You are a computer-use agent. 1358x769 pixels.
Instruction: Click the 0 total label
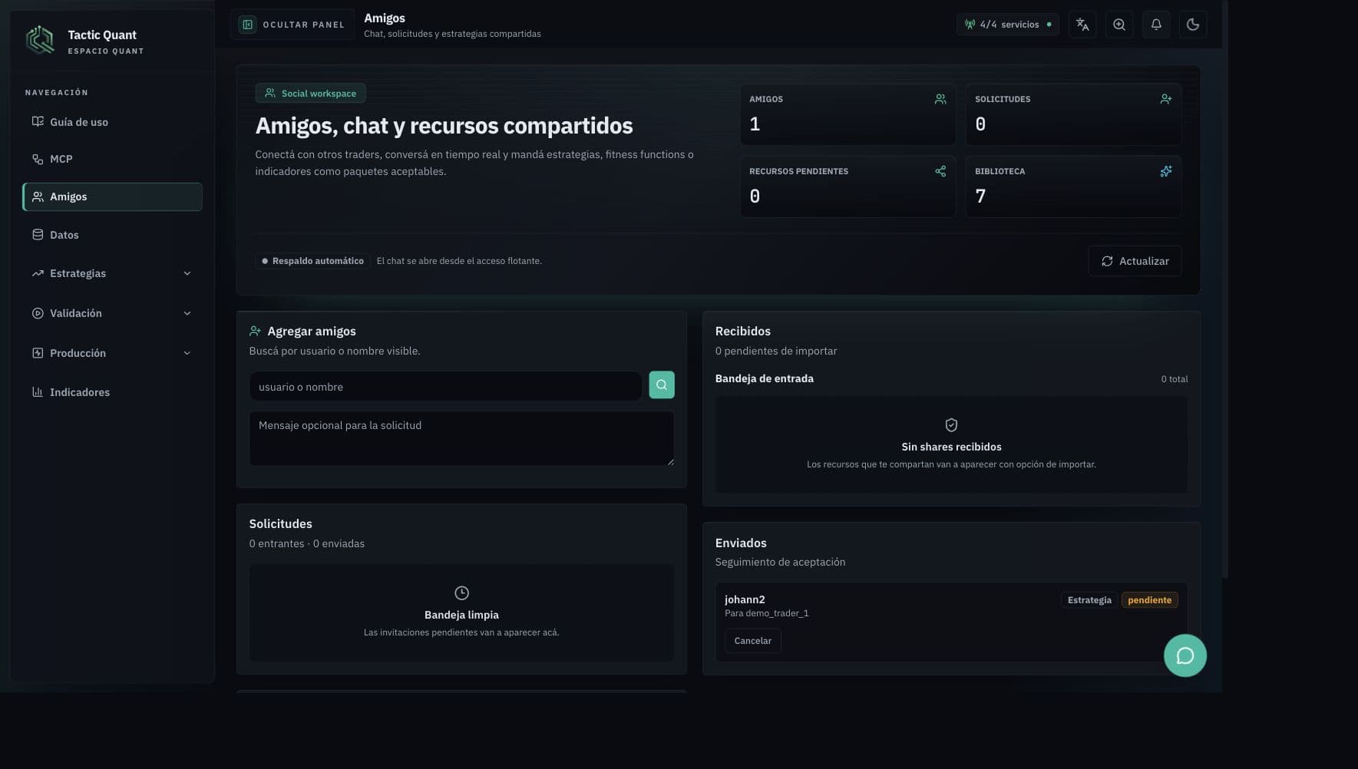(1174, 379)
